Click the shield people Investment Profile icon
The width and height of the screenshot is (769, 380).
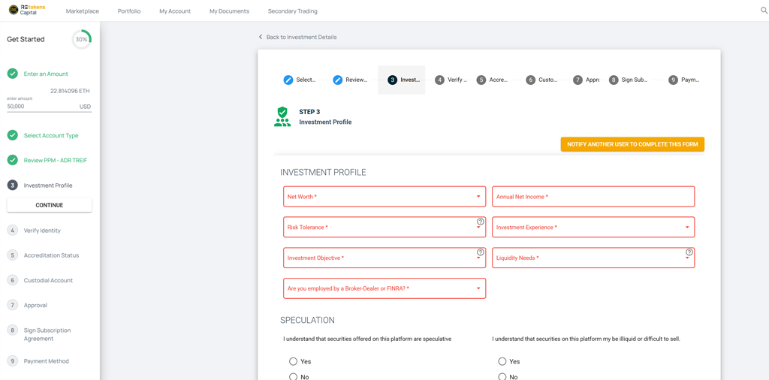[282, 116]
